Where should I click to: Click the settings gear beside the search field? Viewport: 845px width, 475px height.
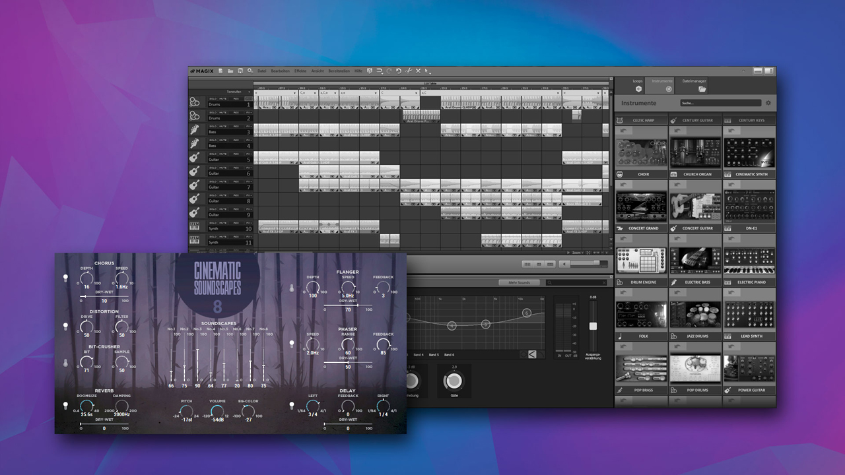click(768, 103)
